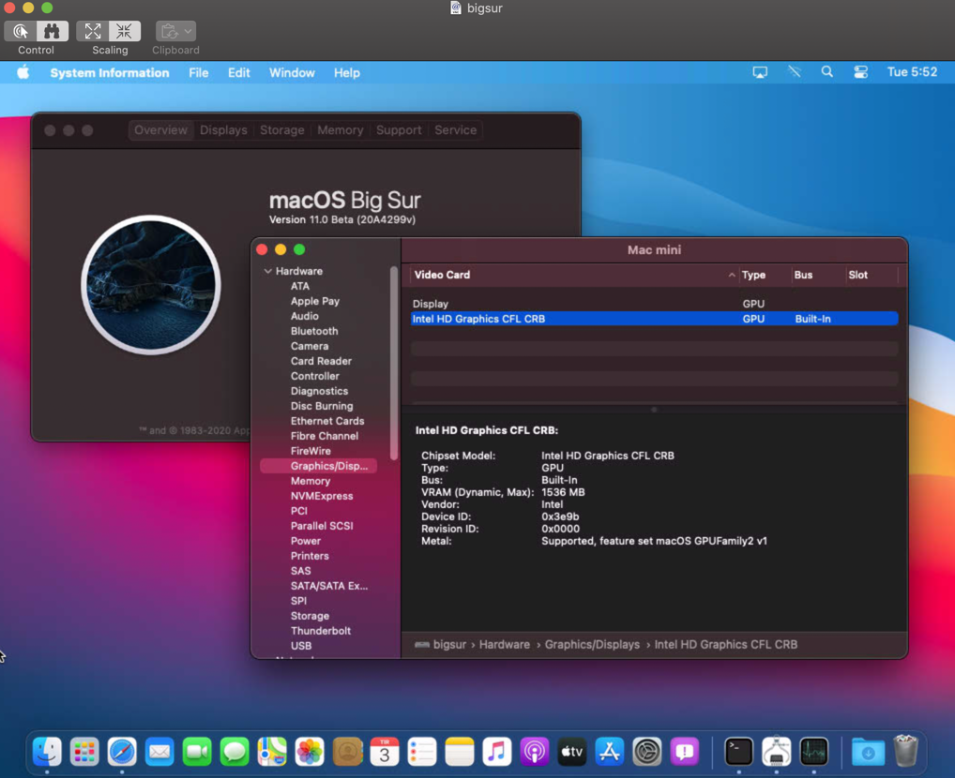Open Calendar from the Dock
The height and width of the screenshot is (778, 955).
point(385,752)
